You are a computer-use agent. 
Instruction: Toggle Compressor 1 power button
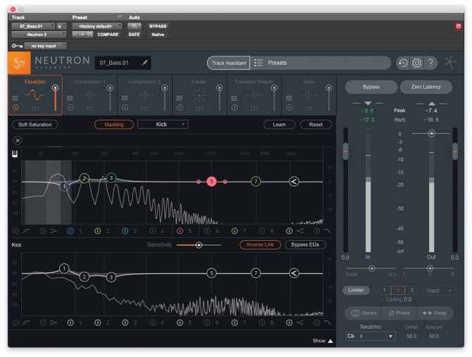70,107
